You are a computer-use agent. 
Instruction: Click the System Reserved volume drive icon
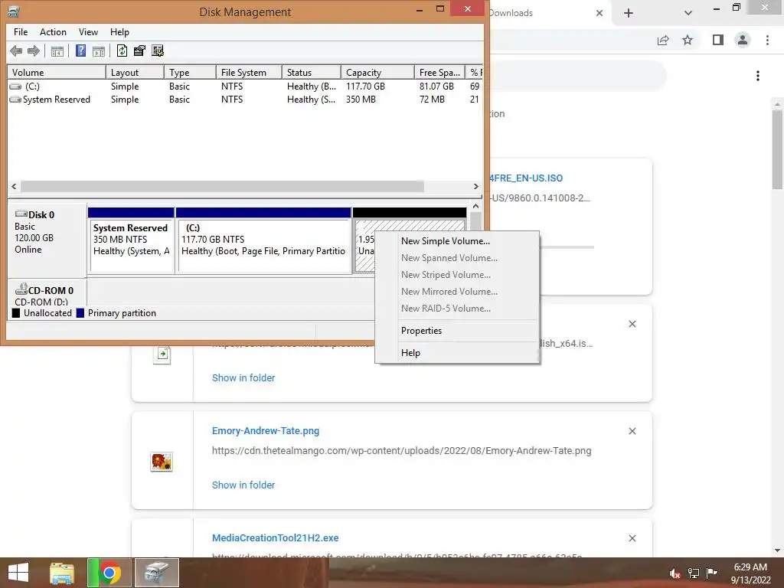pyautogui.click(x=15, y=100)
